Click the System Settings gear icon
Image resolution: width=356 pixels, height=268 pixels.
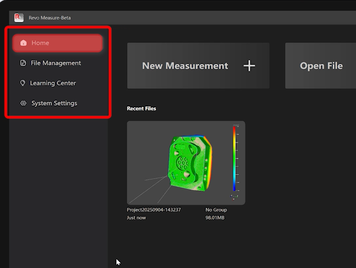23,103
